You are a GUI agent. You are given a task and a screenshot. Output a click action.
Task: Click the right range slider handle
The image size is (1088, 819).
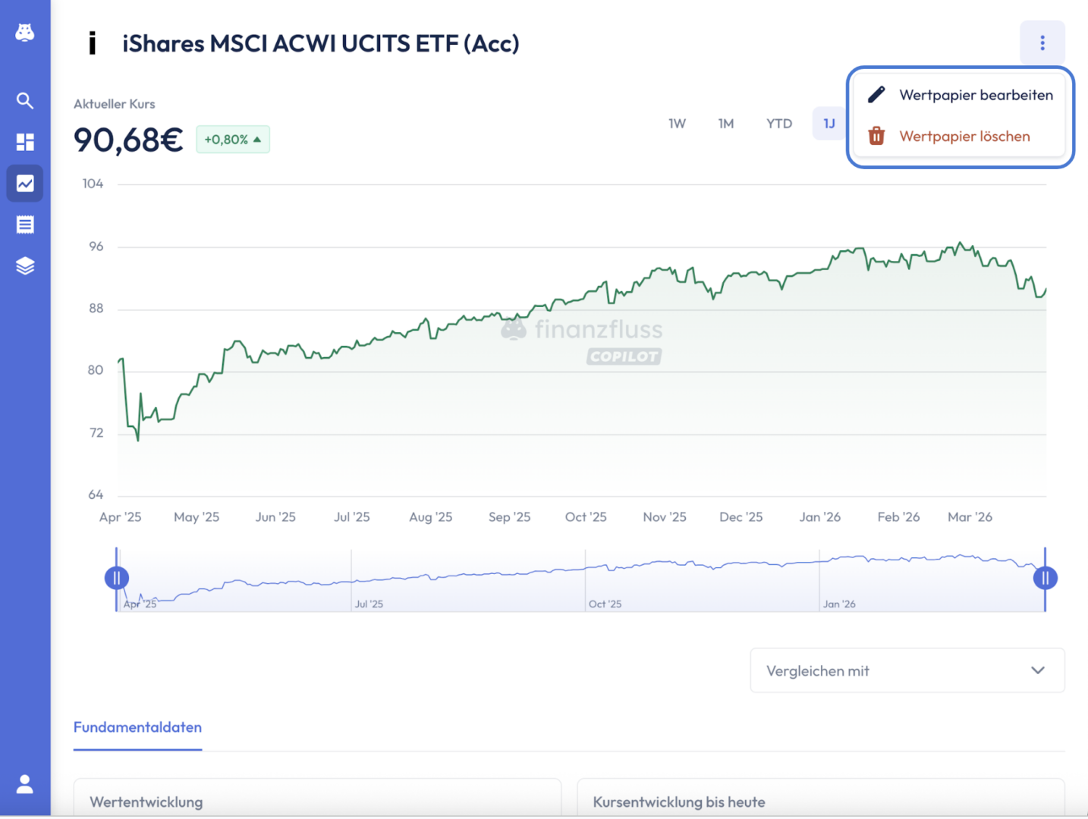point(1045,579)
